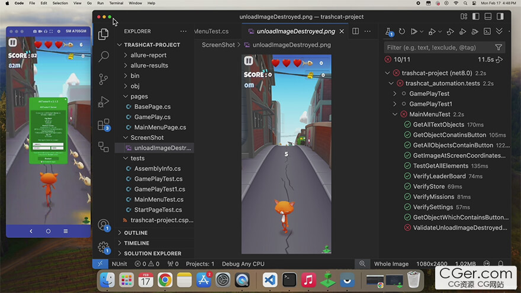Click the NUnit status bar item
This screenshot has width=521, height=293.
tap(119, 264)
